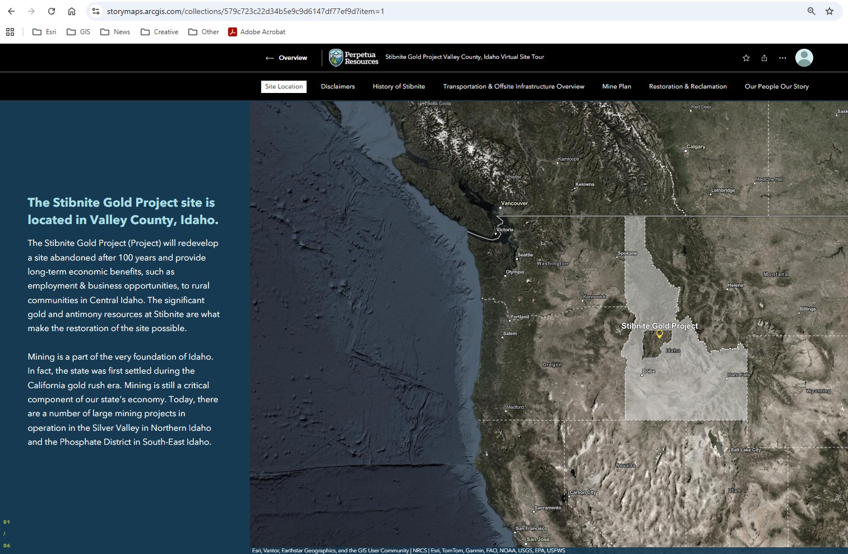Click the browser back arrow
Screen dimensions: 848x554
(x=11, y=11)
